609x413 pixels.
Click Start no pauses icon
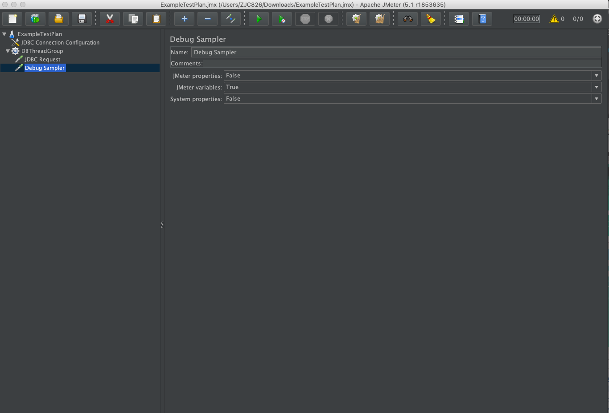[282, 19]
